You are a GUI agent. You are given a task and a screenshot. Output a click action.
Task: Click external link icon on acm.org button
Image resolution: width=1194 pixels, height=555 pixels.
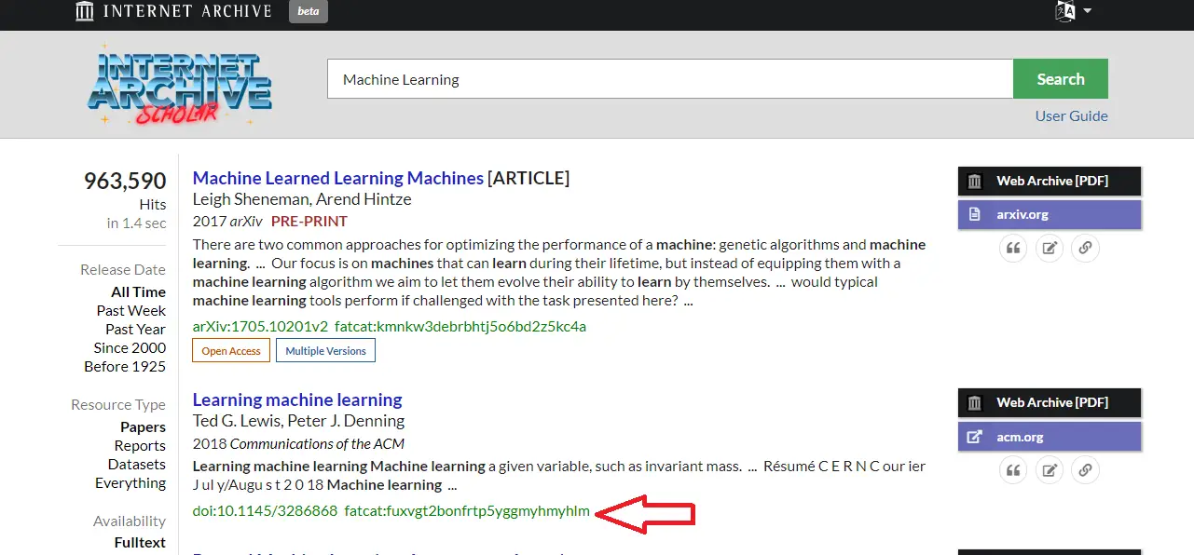tap(974, 437)
